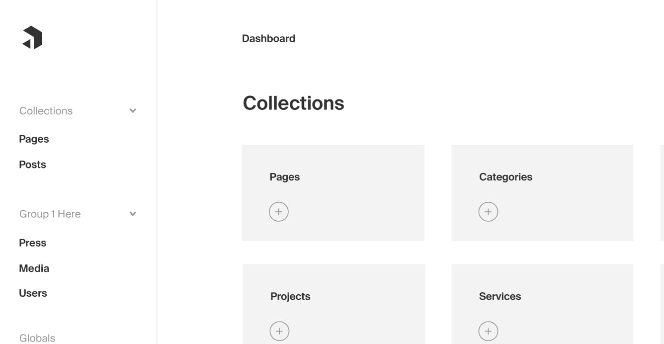Open the Pages collection card title
The image size is (664, 344).
285,177
